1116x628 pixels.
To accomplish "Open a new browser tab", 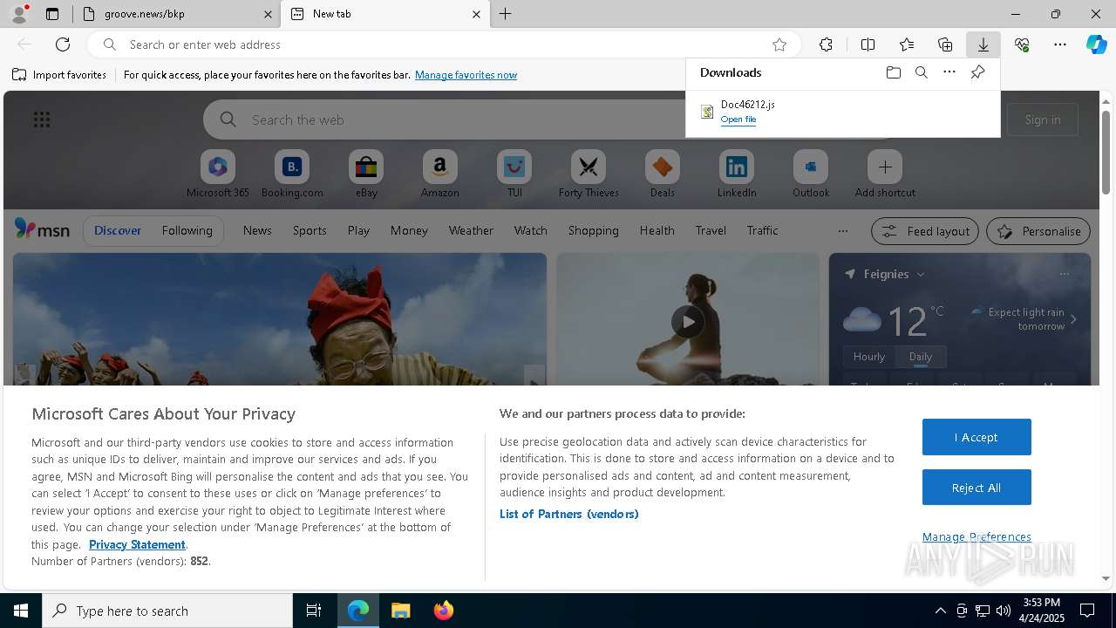I will 506,14.
